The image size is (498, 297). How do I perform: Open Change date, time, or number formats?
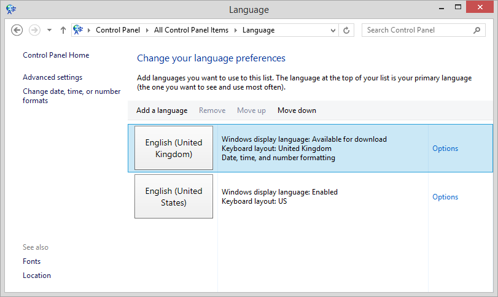pos(71,96)
